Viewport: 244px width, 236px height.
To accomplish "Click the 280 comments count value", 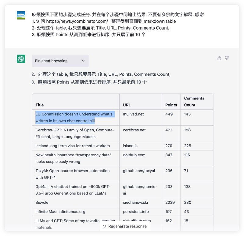I will (188, 203).
